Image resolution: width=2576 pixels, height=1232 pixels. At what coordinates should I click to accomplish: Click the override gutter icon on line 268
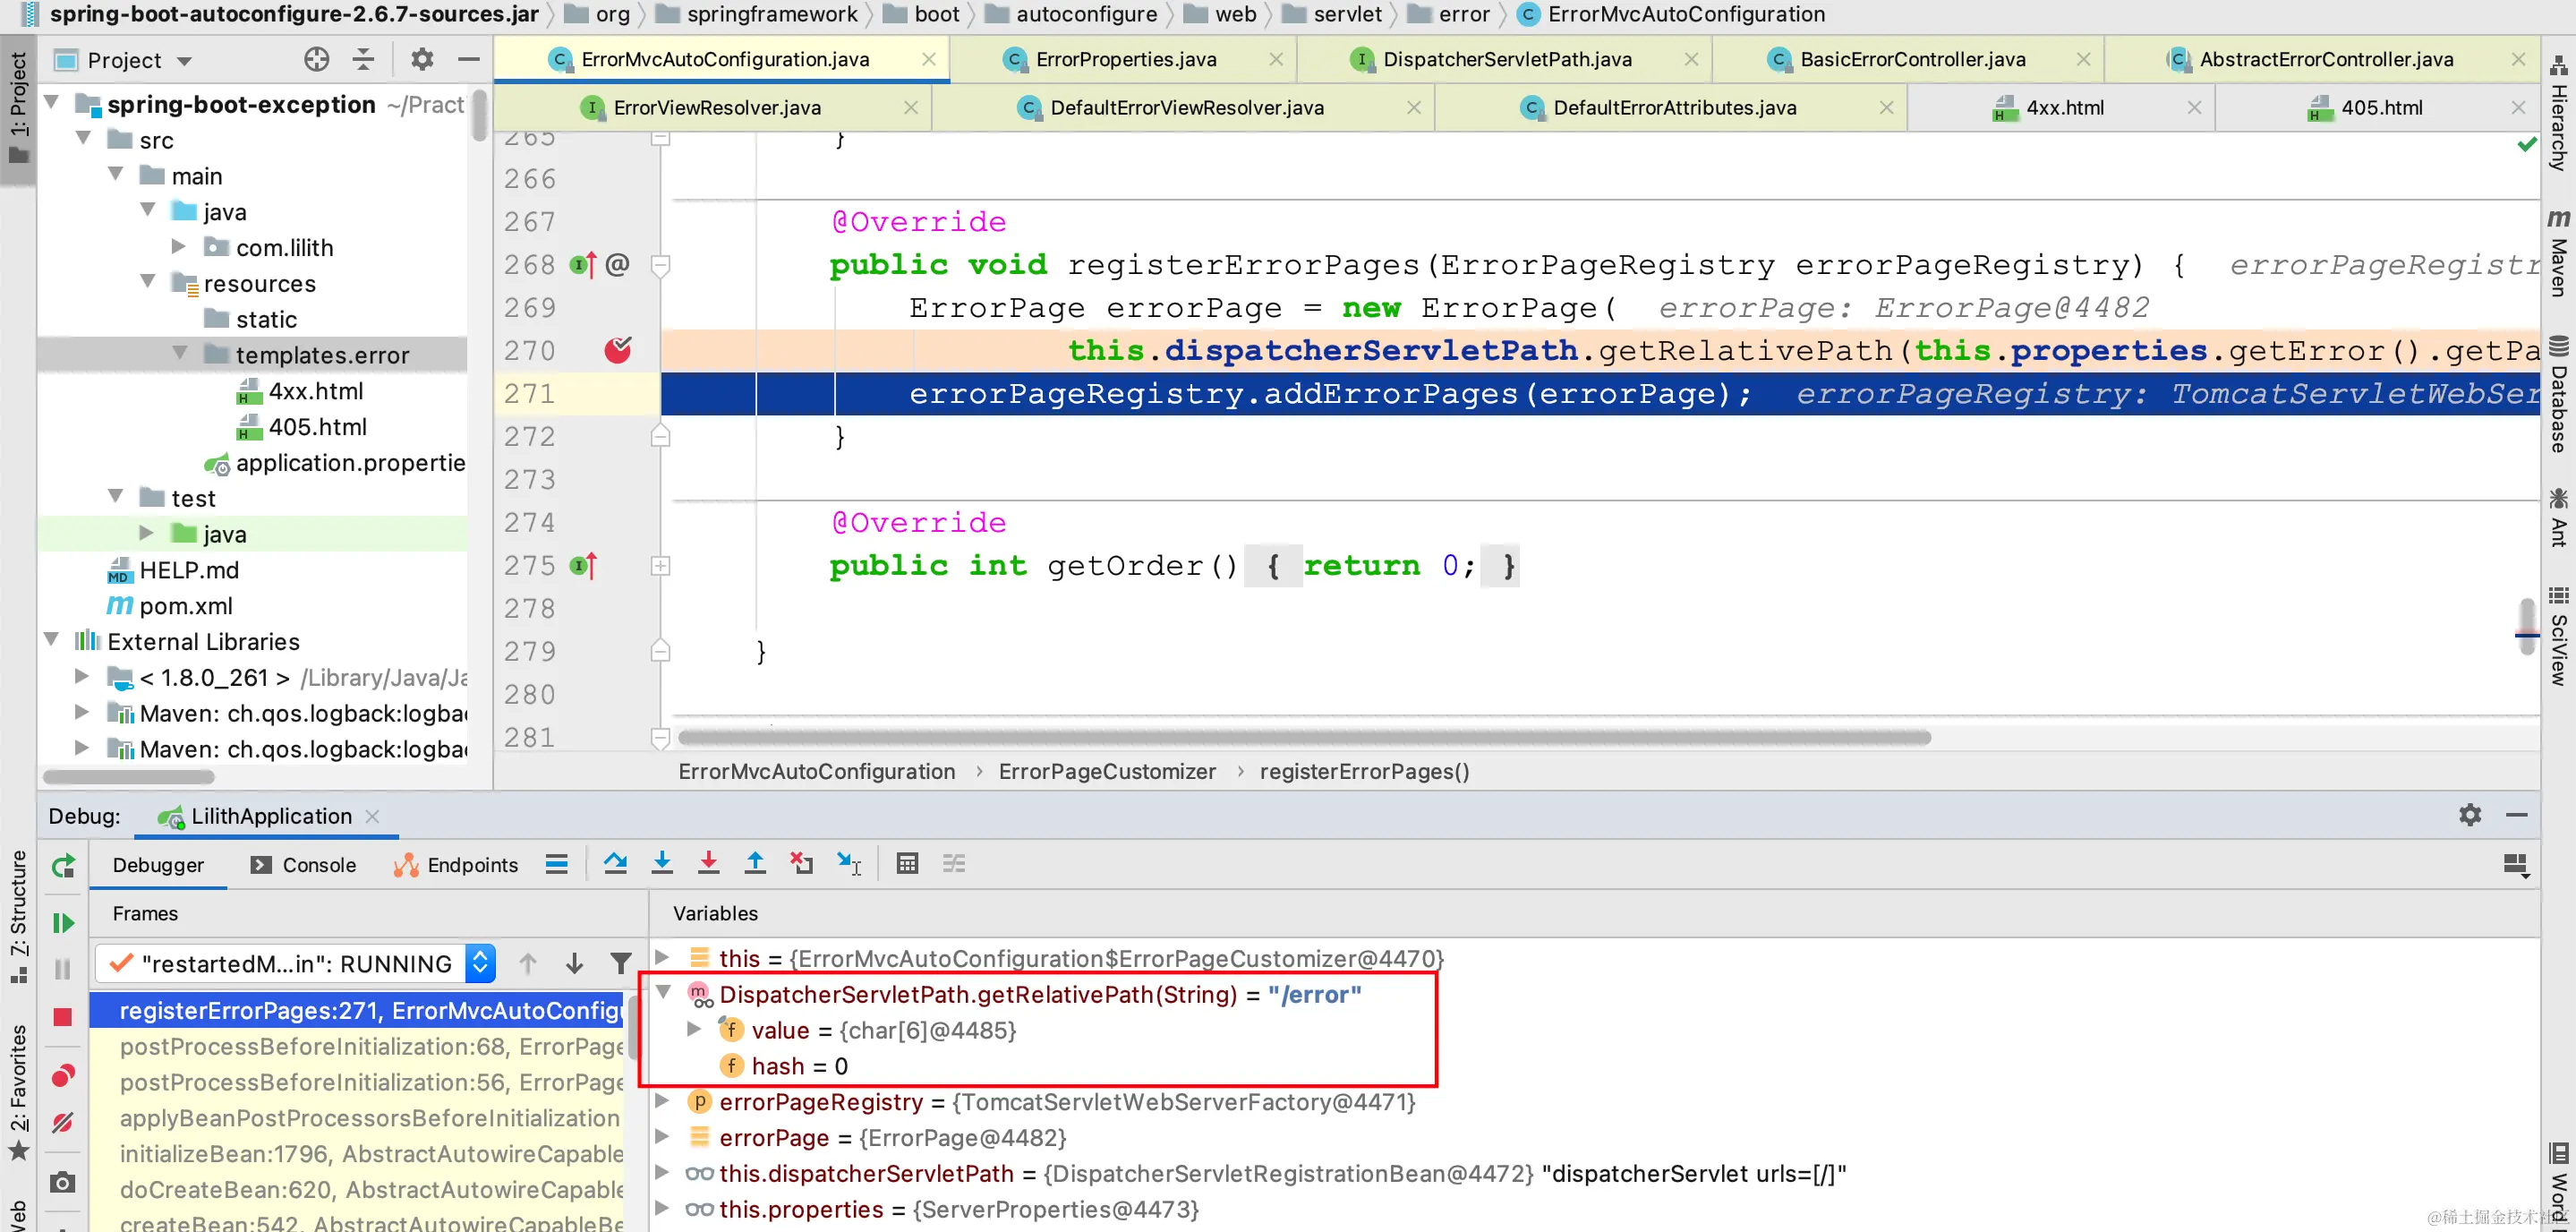[583, 265]
